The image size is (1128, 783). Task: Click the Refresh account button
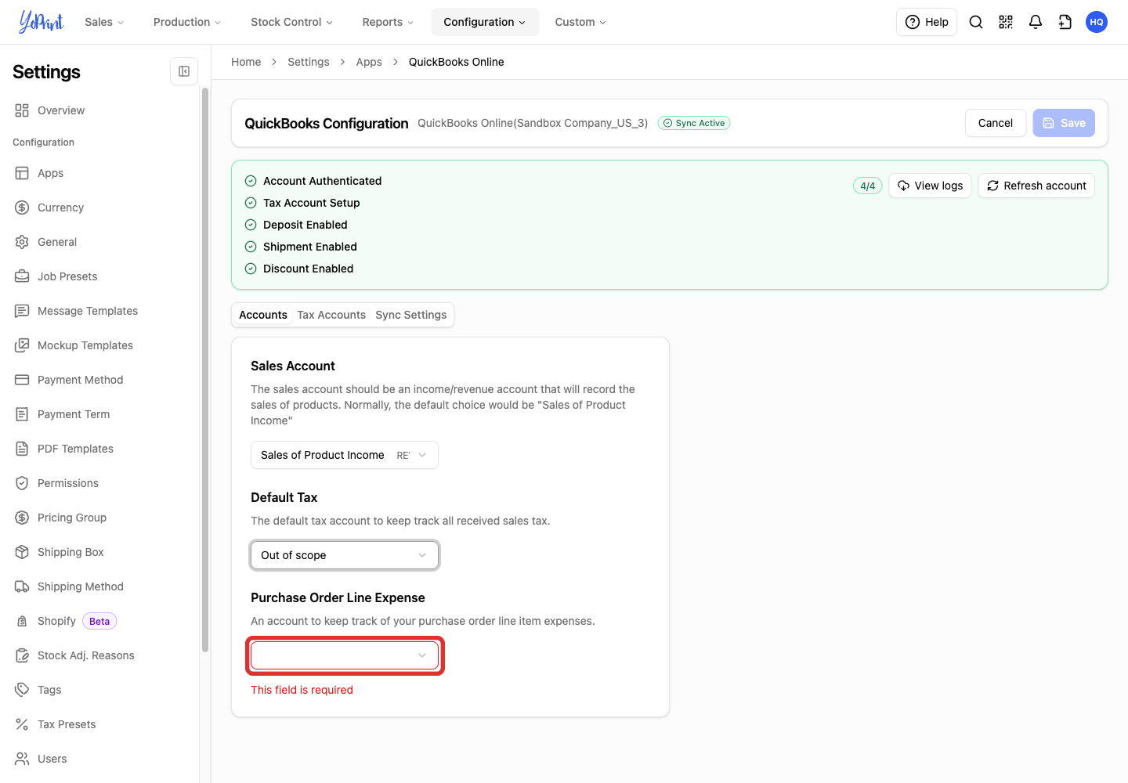[1036, 186]
